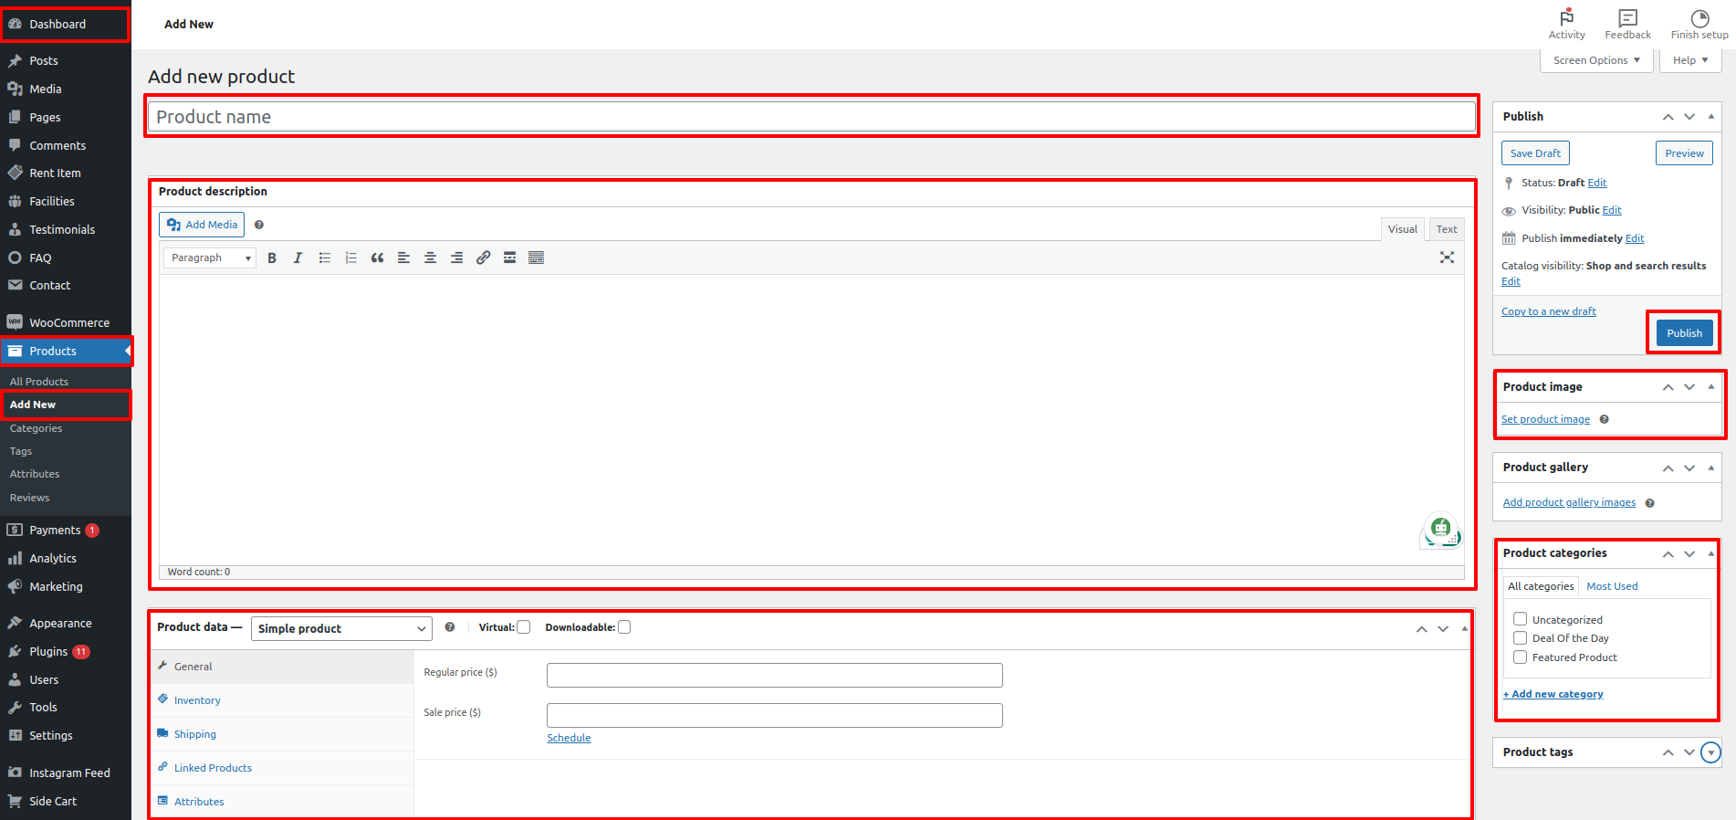The image size is (1736, 820).
Task: Click Add product gallery images link
Action: (1569, 502)
